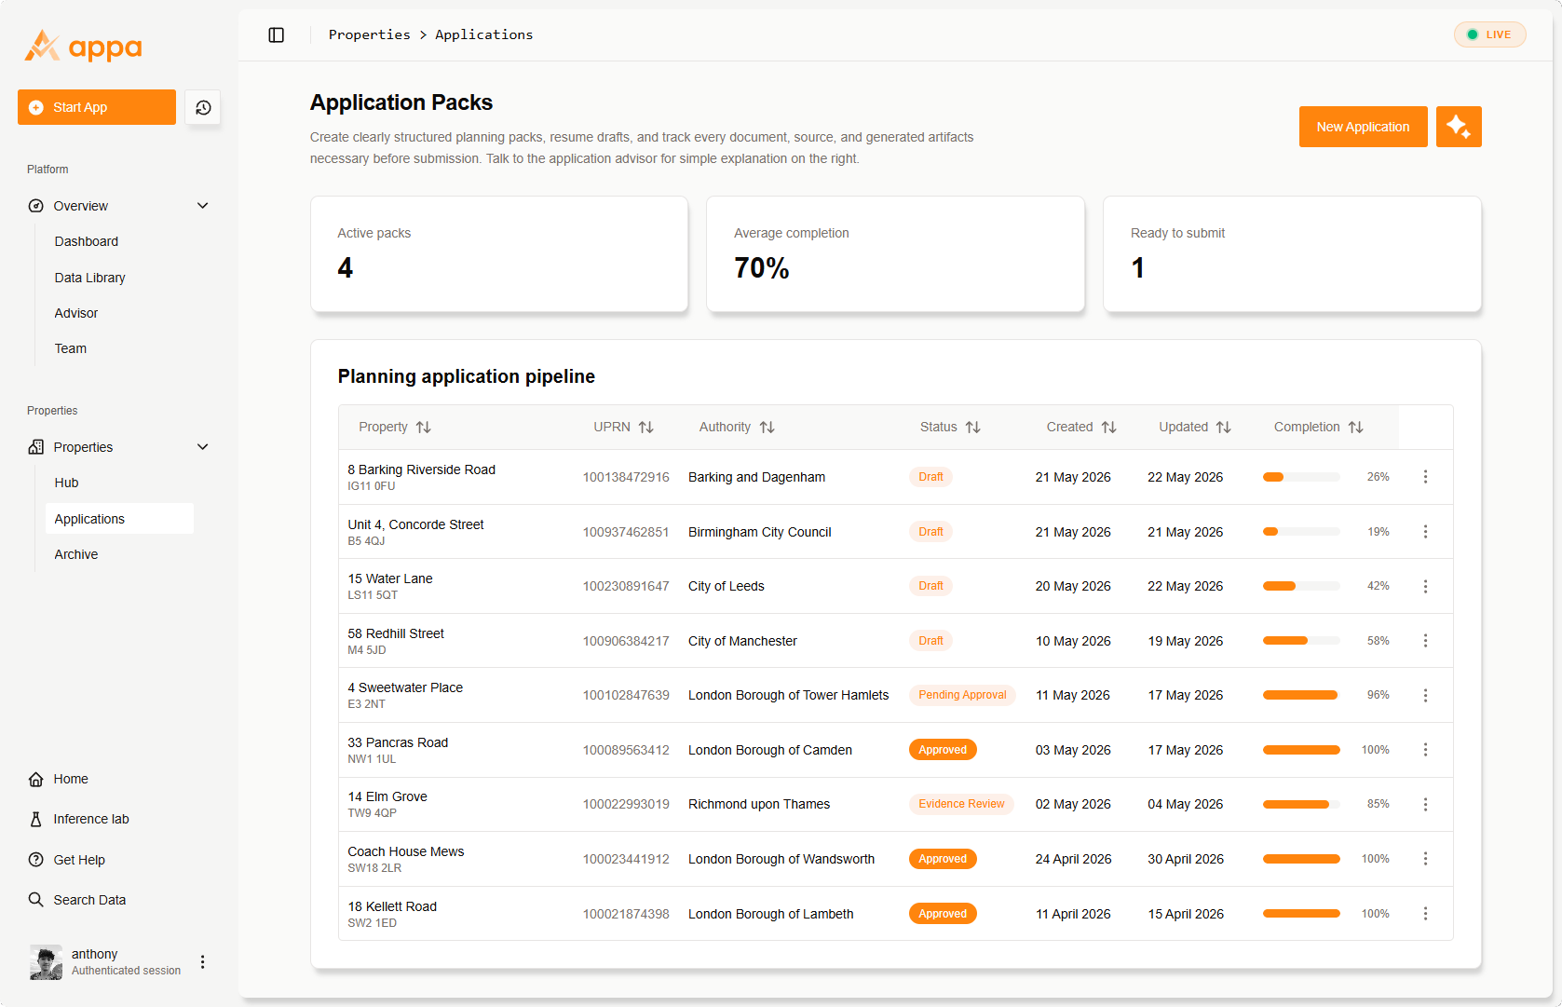Click the appa logo
Viewport: 1562px width, 1007px height.
83,46
